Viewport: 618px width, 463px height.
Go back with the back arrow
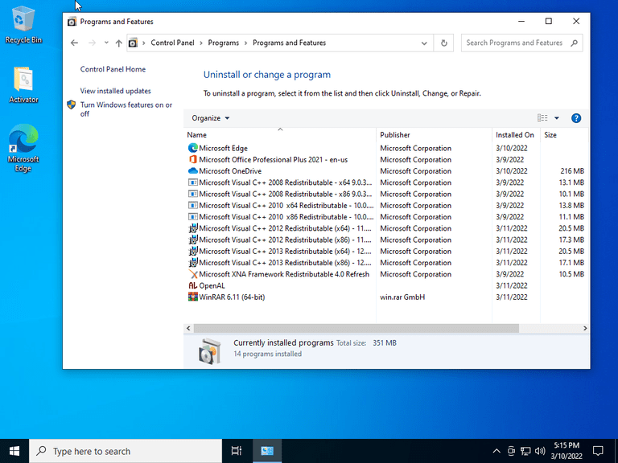pyautogui.click(x=75, y=43)
